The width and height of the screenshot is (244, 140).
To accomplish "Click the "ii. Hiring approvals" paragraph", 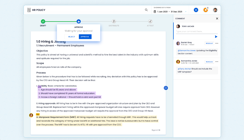I will pos(98,107).
